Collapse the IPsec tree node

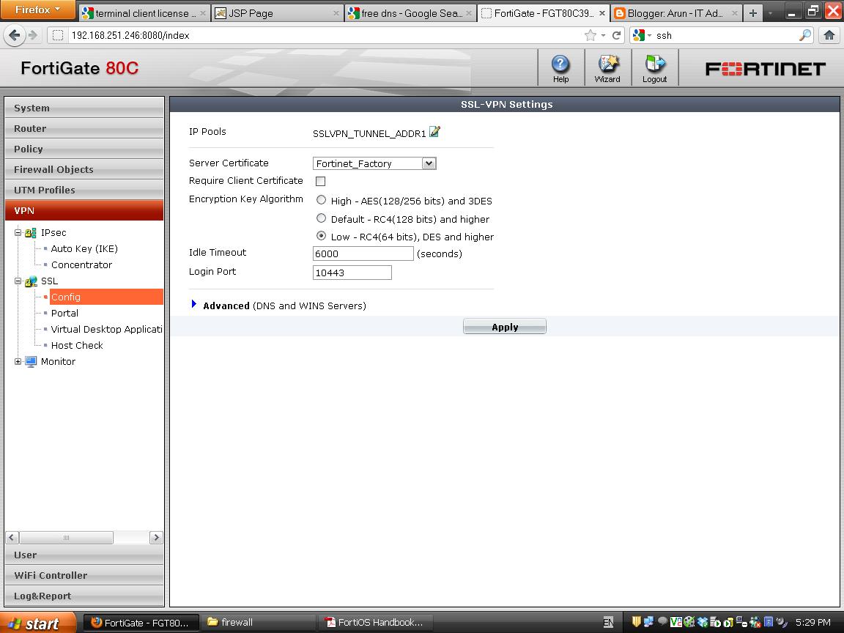[x=18, y=233]
